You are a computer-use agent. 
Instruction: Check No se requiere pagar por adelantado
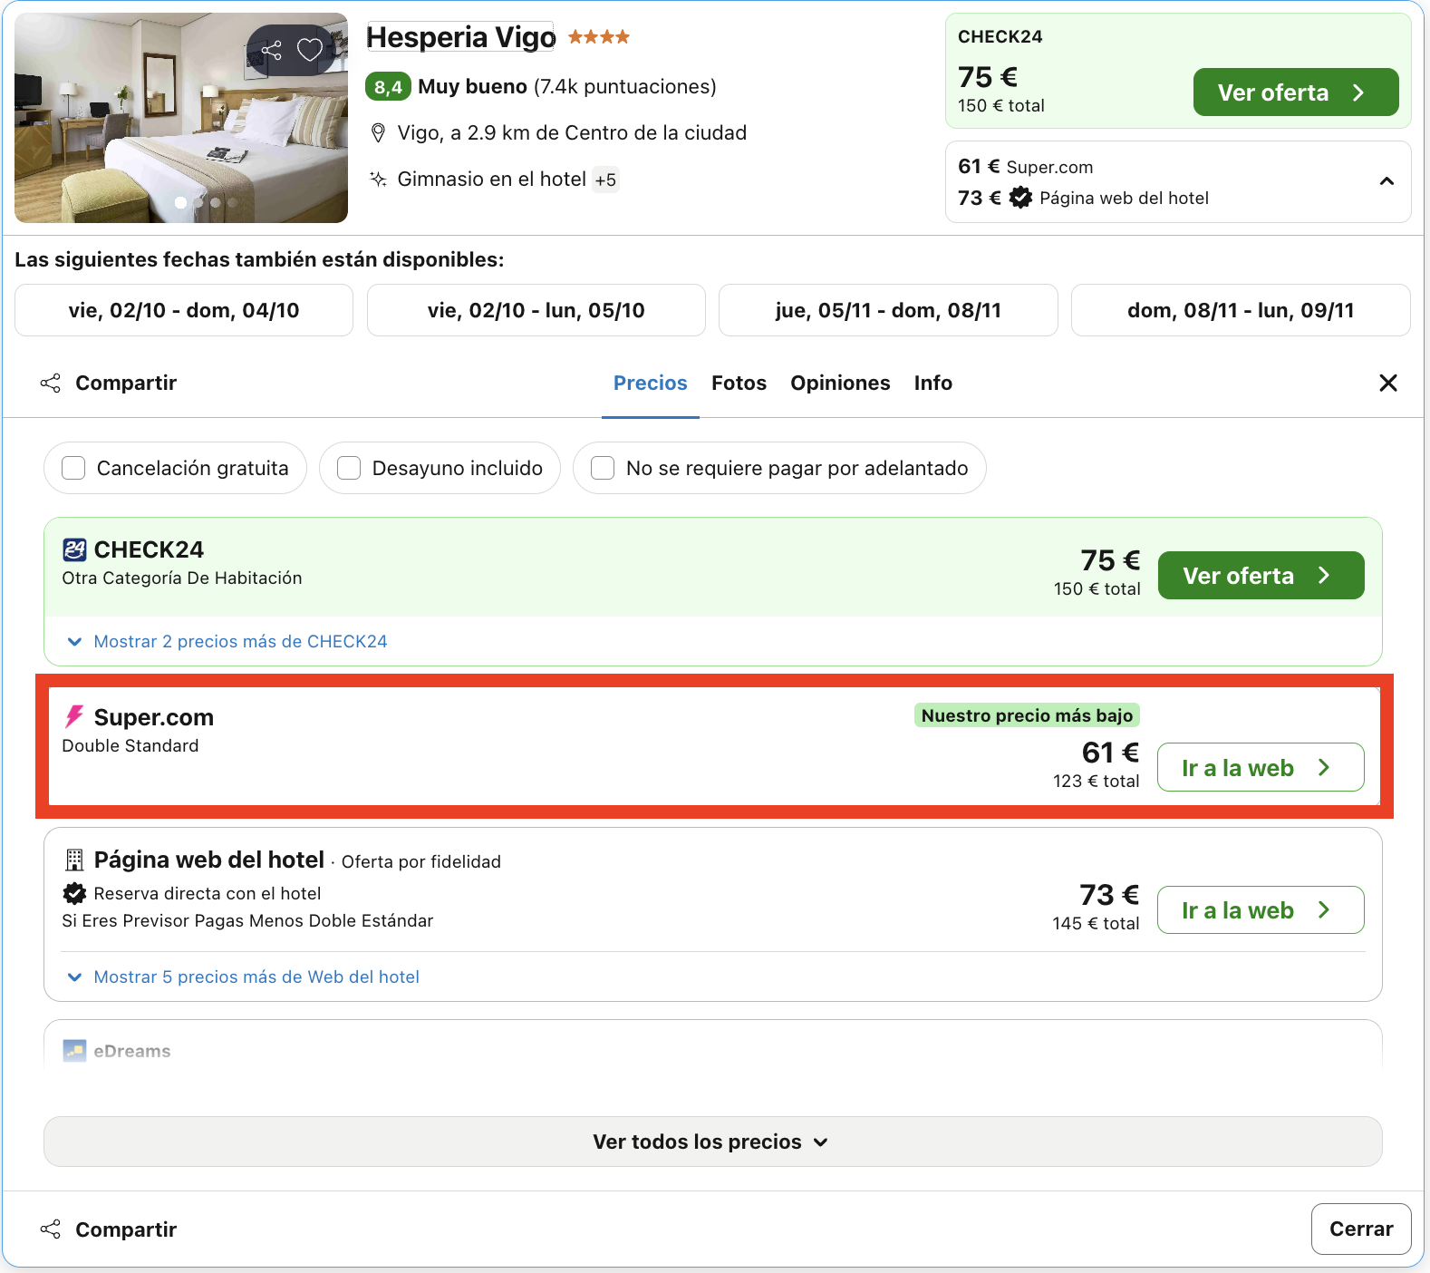[x=603, y=468]
